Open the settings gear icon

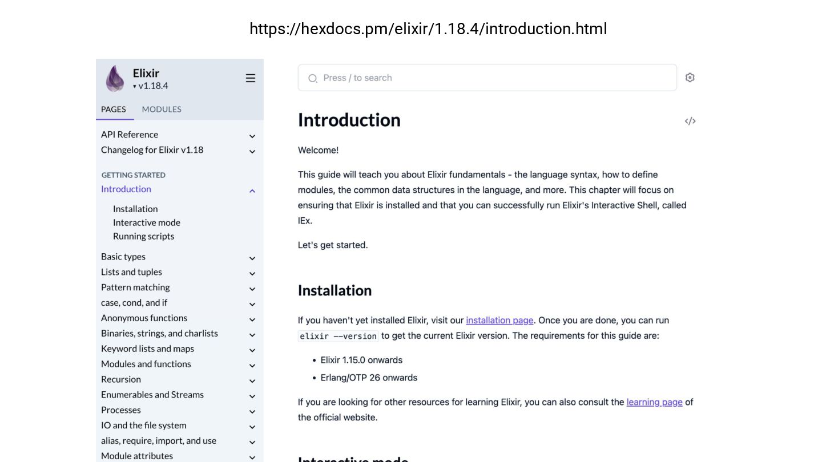tap(690, 78)
